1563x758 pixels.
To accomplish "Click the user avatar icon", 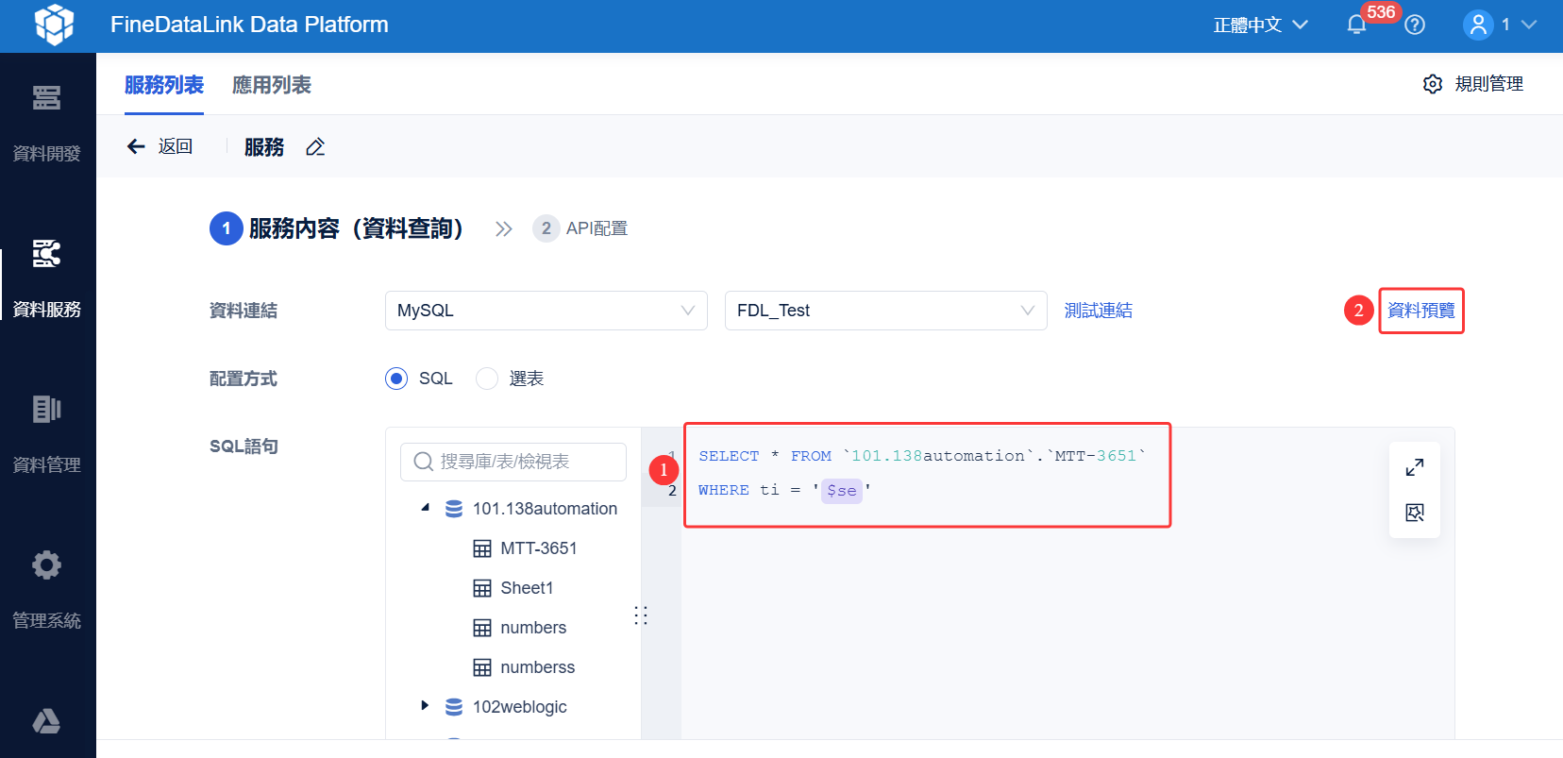I will click(1478, 25).
